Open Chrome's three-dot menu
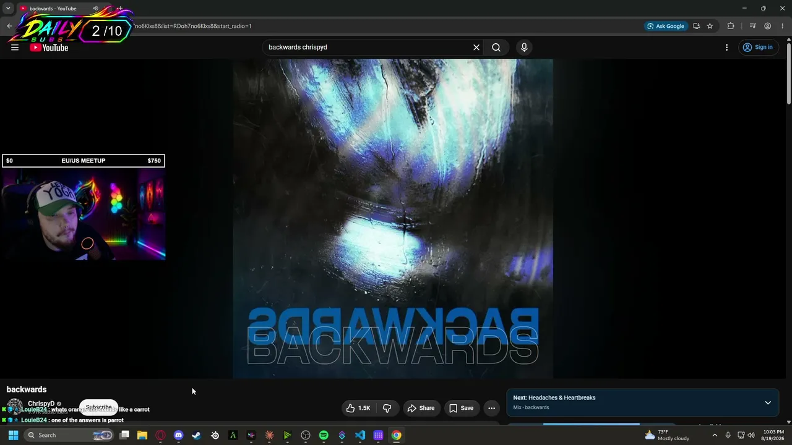Viewport: 792px width, 445px height. [x=783, y=26]
